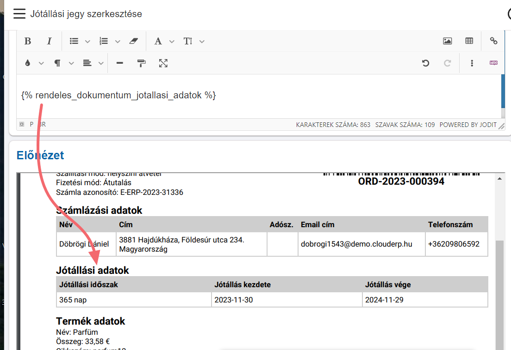
Task: Apply italic formatting
Action: (x=49, y=41)
